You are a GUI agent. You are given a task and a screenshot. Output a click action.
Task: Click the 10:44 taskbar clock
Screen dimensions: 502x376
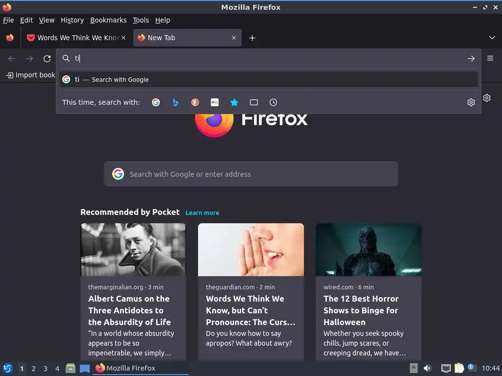pyautogui.click(x=491, y=368)
